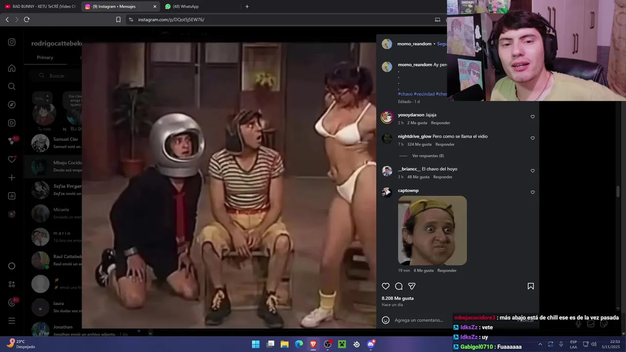
Task: Click the Buscar field in messages
Action: pos(57,76)
